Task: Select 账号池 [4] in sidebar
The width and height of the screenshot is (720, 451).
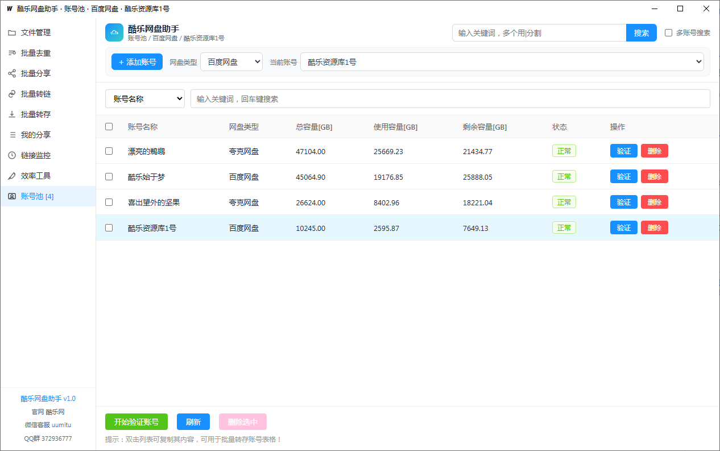Action: 48,196
